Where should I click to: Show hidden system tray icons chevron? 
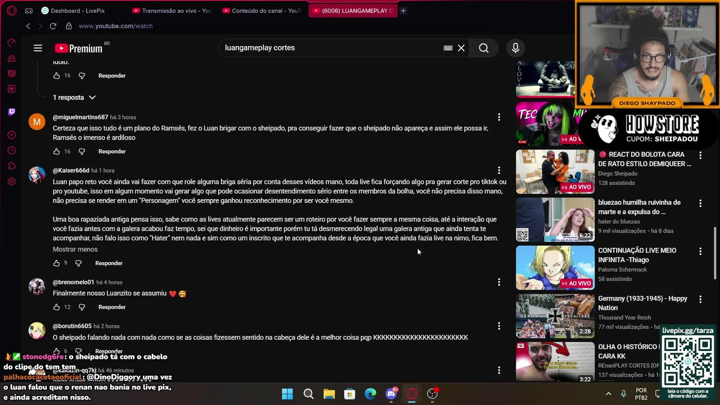pos(608,394)
